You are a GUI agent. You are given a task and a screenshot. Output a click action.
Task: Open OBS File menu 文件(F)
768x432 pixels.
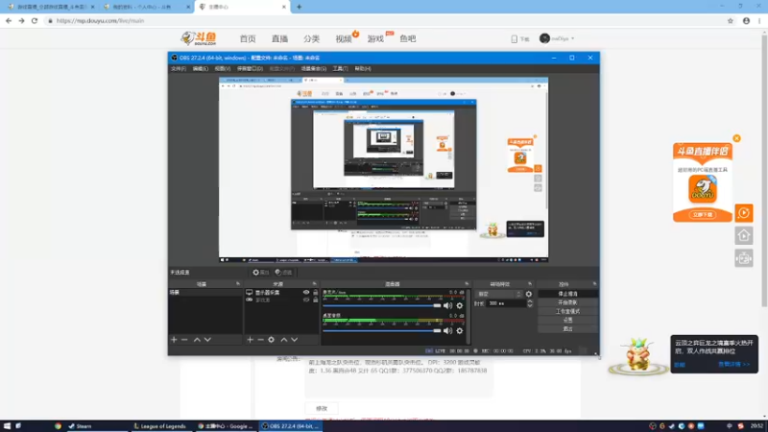click(x=179, y=68)
